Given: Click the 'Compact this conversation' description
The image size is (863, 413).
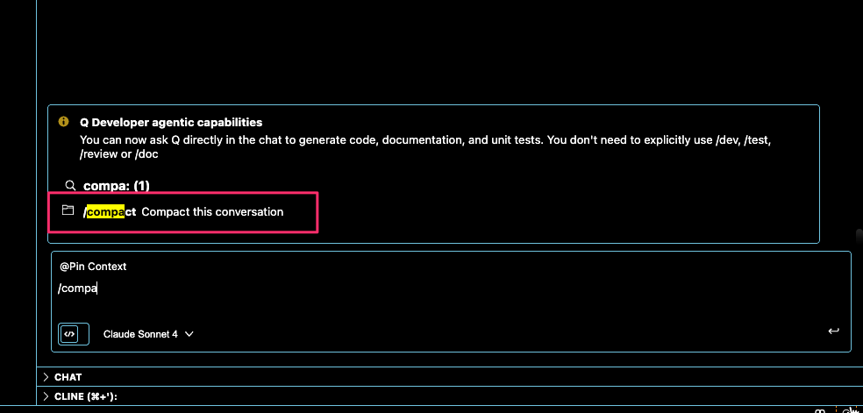Looking at the screenshot, I should [x=212, y=211].
